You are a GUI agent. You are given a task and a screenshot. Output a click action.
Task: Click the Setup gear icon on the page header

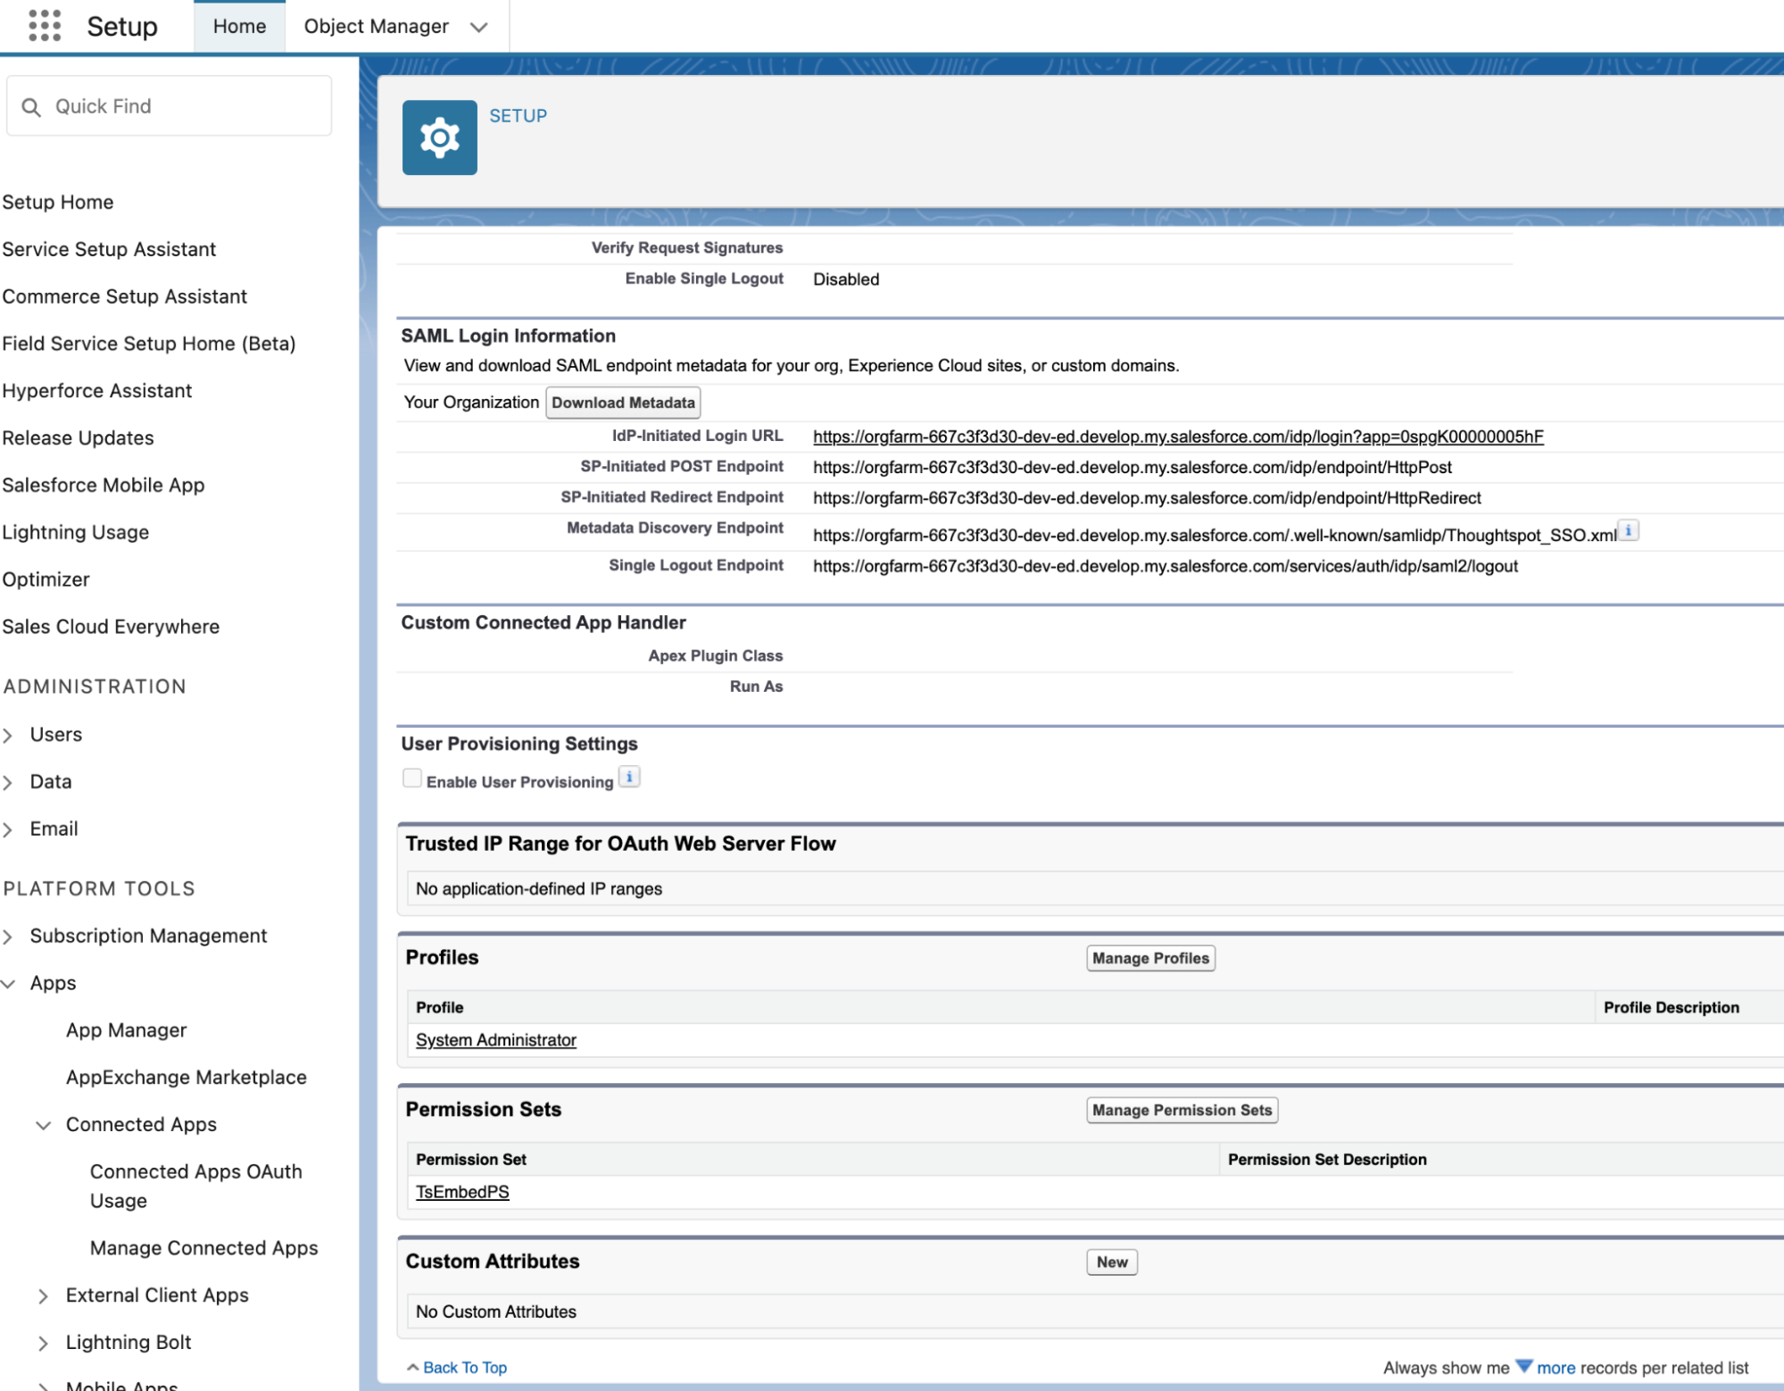click(x=439, y=137)
